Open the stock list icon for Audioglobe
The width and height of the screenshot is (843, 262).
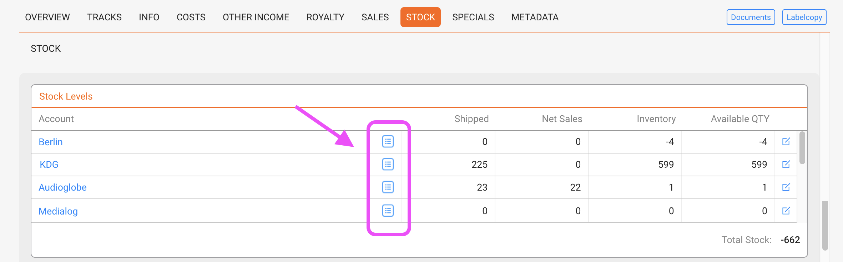tap(388, 187)
